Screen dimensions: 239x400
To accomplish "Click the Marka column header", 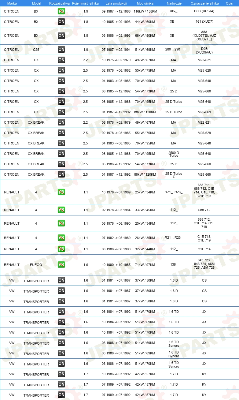I will pos(12,3).
